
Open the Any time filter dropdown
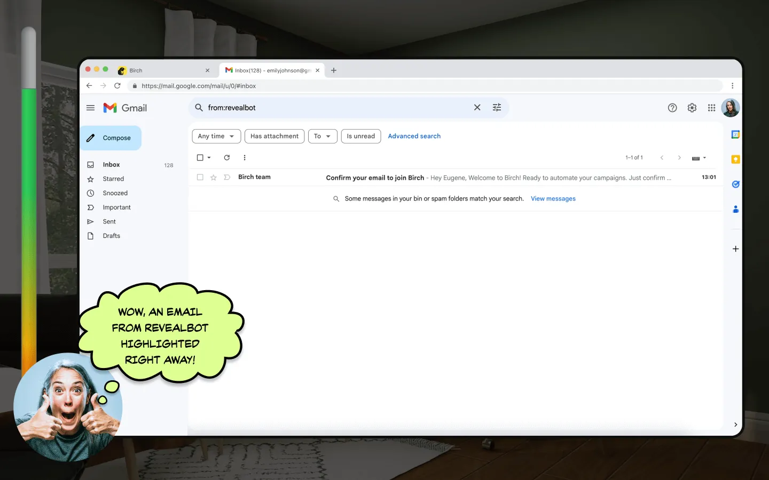[216, 136]
